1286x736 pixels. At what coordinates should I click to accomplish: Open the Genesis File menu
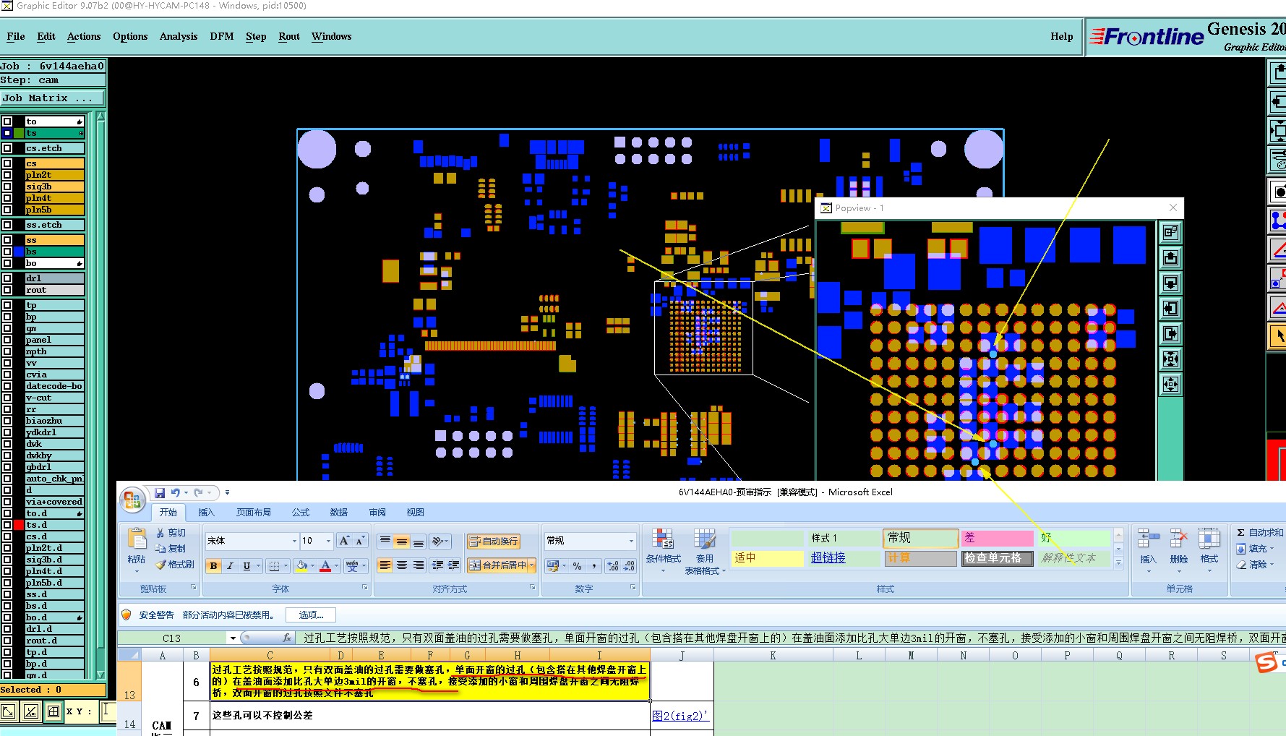(16, 36)
